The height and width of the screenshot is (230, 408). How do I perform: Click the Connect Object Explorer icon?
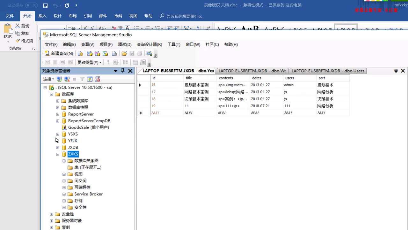[59, 79]
